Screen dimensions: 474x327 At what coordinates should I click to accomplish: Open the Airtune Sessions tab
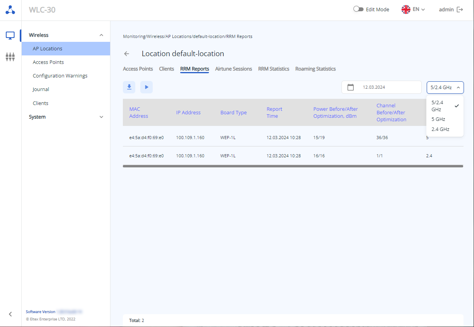click(x=233, y=69)
